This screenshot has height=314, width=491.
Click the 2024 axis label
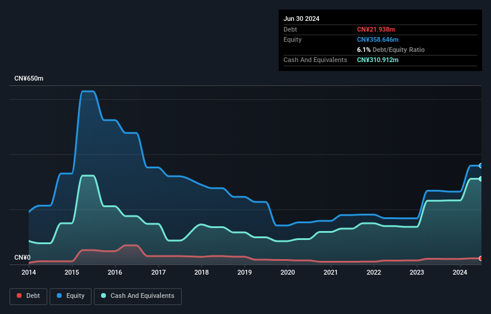pyautogui.click(x=460, y=272)
